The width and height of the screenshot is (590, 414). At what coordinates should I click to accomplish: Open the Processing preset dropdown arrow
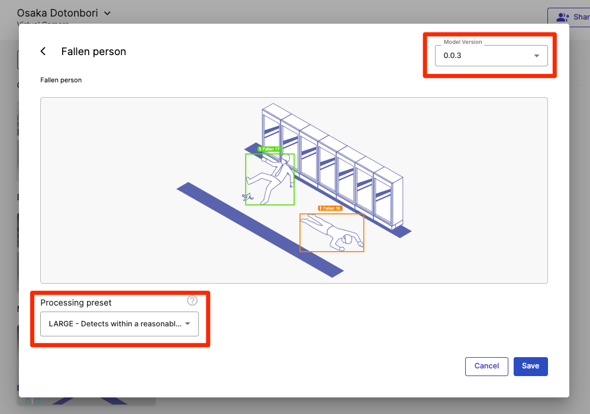point(188,324)
